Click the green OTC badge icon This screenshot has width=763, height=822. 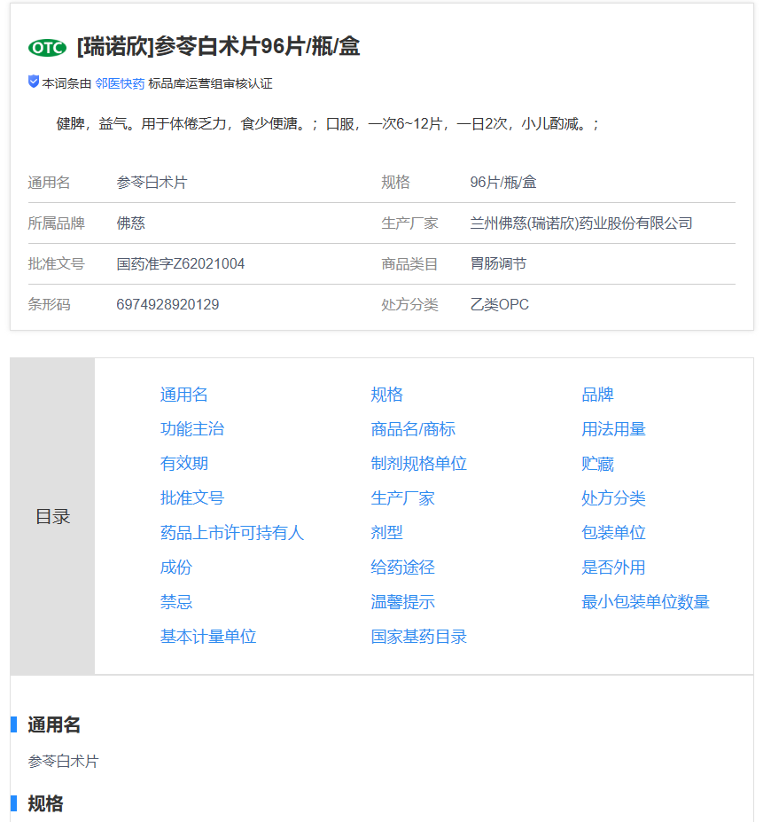pos(47,48)
